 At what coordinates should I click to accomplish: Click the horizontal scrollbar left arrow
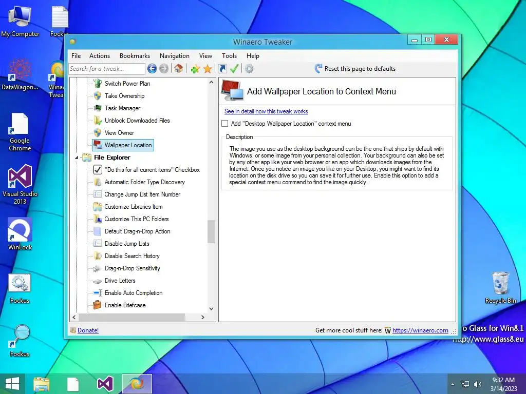click(x=74, y=317)
